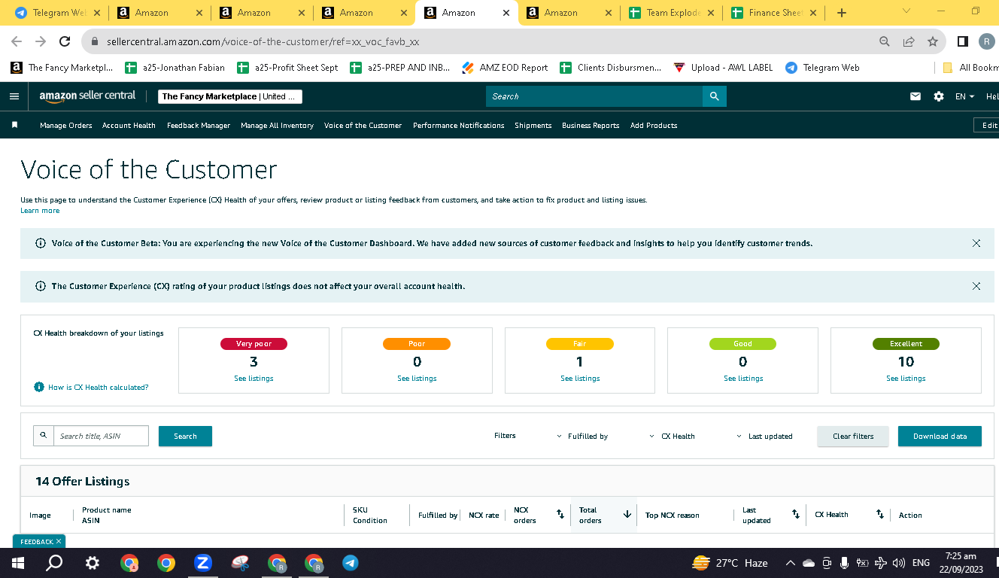
Task: Sort table by Last updated column arrows
Action: point(795,514)
